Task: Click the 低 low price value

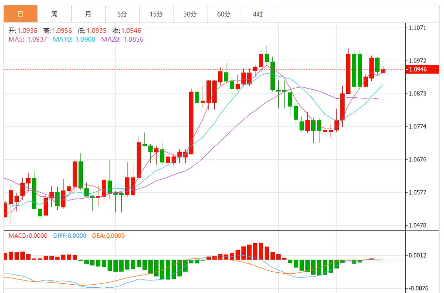Action: coord(97,31)
